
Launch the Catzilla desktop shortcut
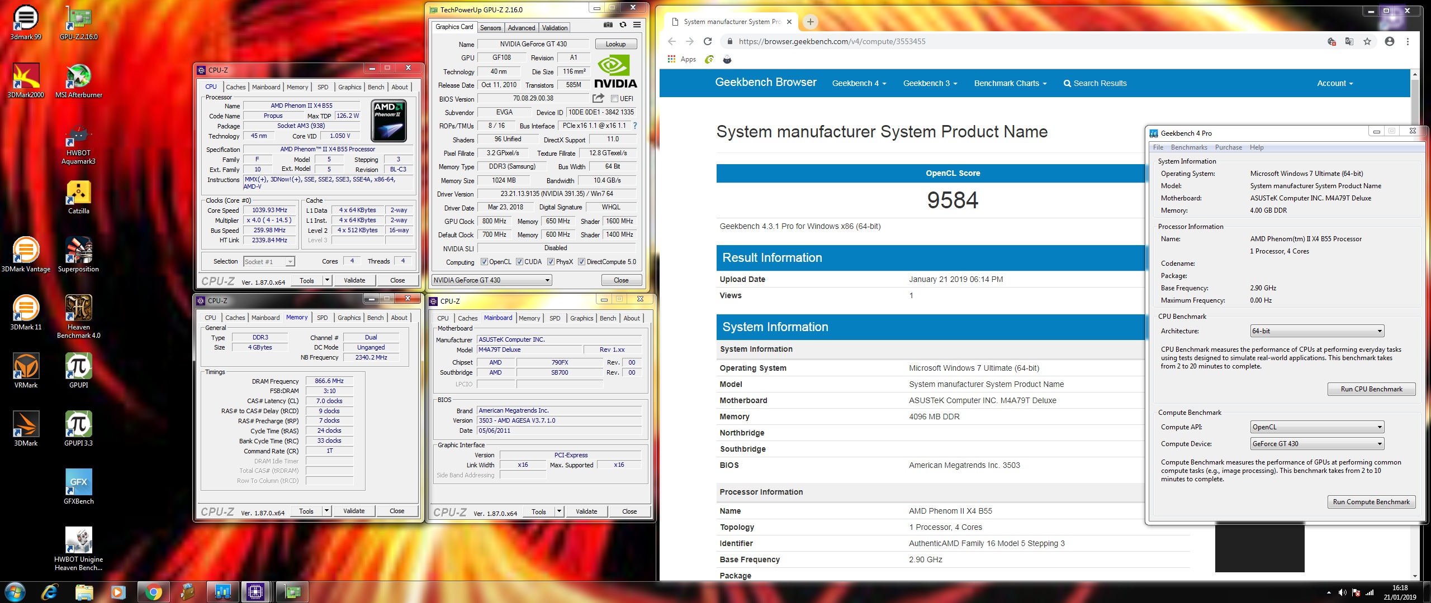(79, 197)
